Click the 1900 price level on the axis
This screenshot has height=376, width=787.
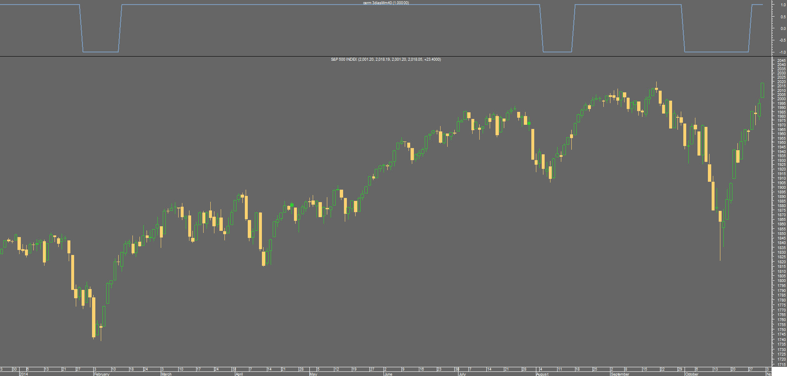coord(781,188)
